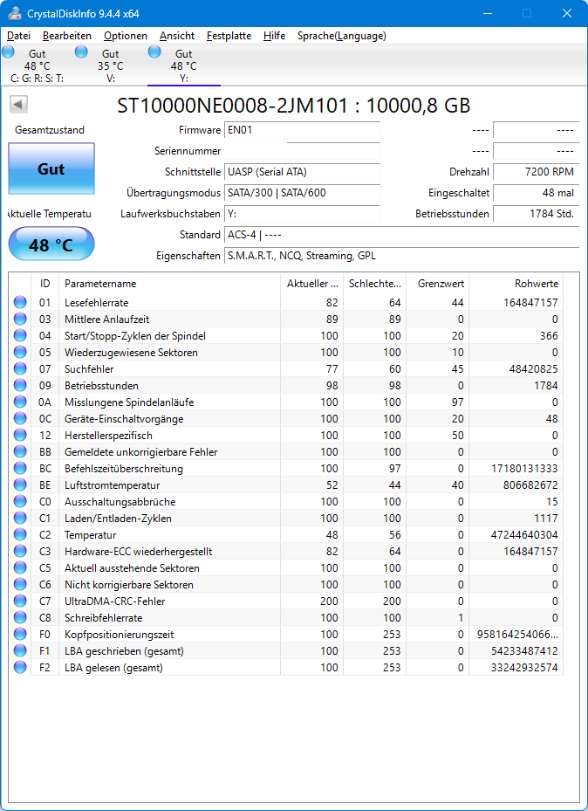Screen dimensions: 588x811
Task: Click status orb for UltraDMA-CRC-Fehler
Action: coord(20,601)
